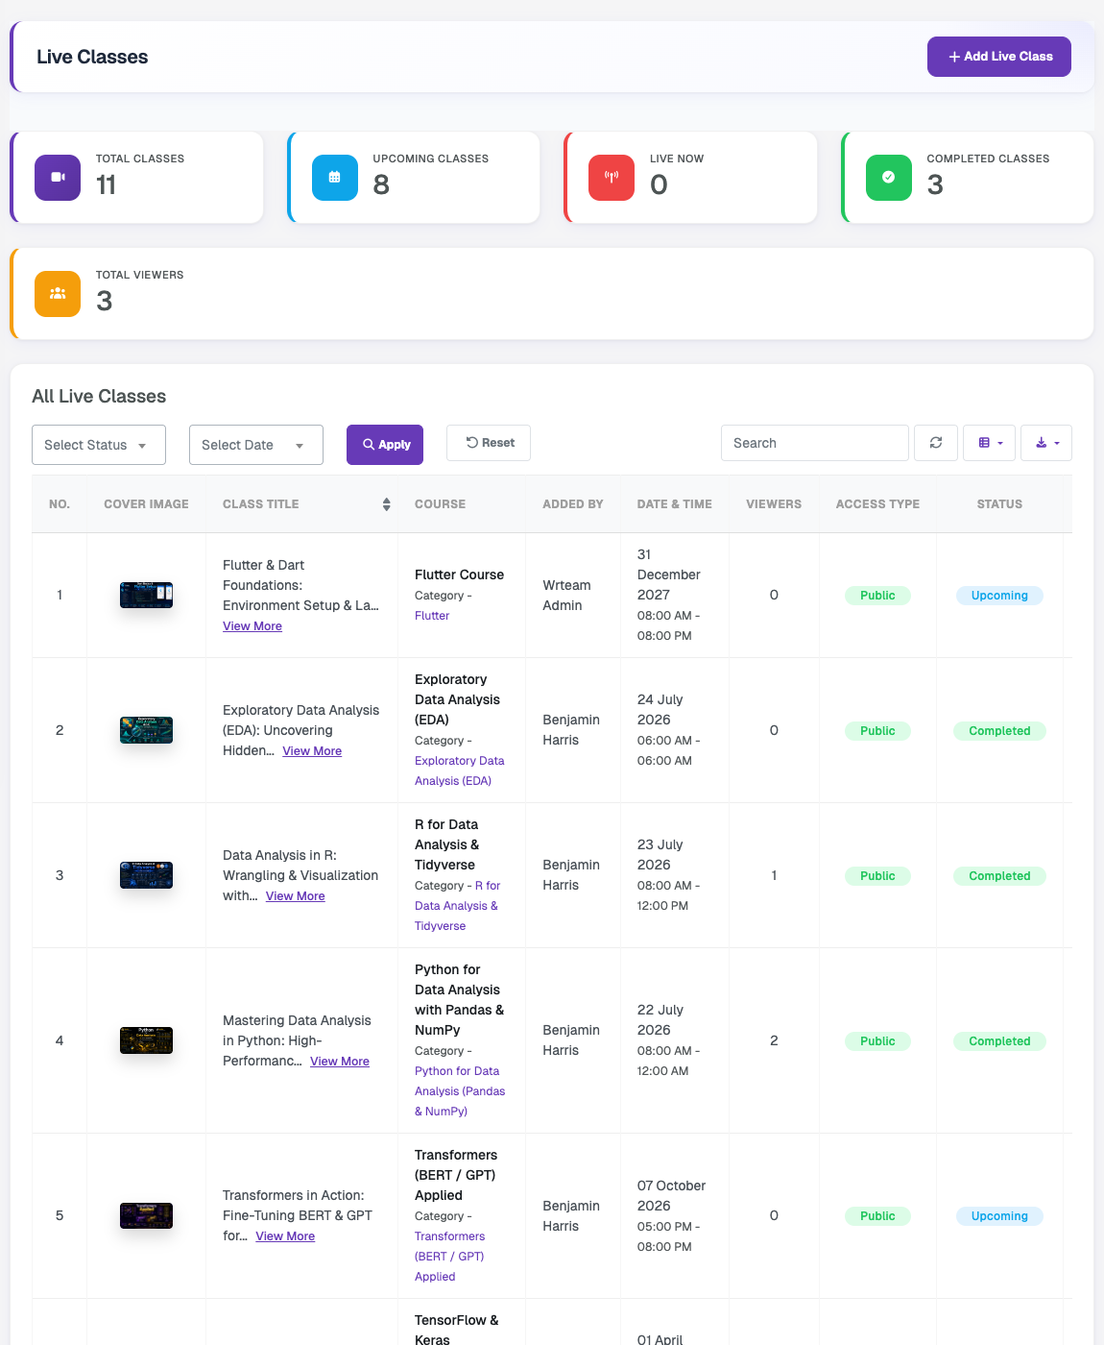Click the Date & Time column header
Viewport: 1104px width, 1345px height.
675,504
